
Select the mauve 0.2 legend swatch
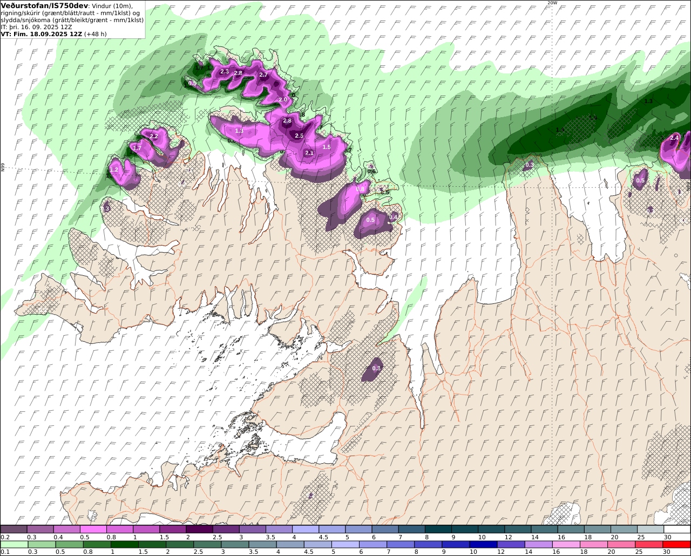coord(13,529)
